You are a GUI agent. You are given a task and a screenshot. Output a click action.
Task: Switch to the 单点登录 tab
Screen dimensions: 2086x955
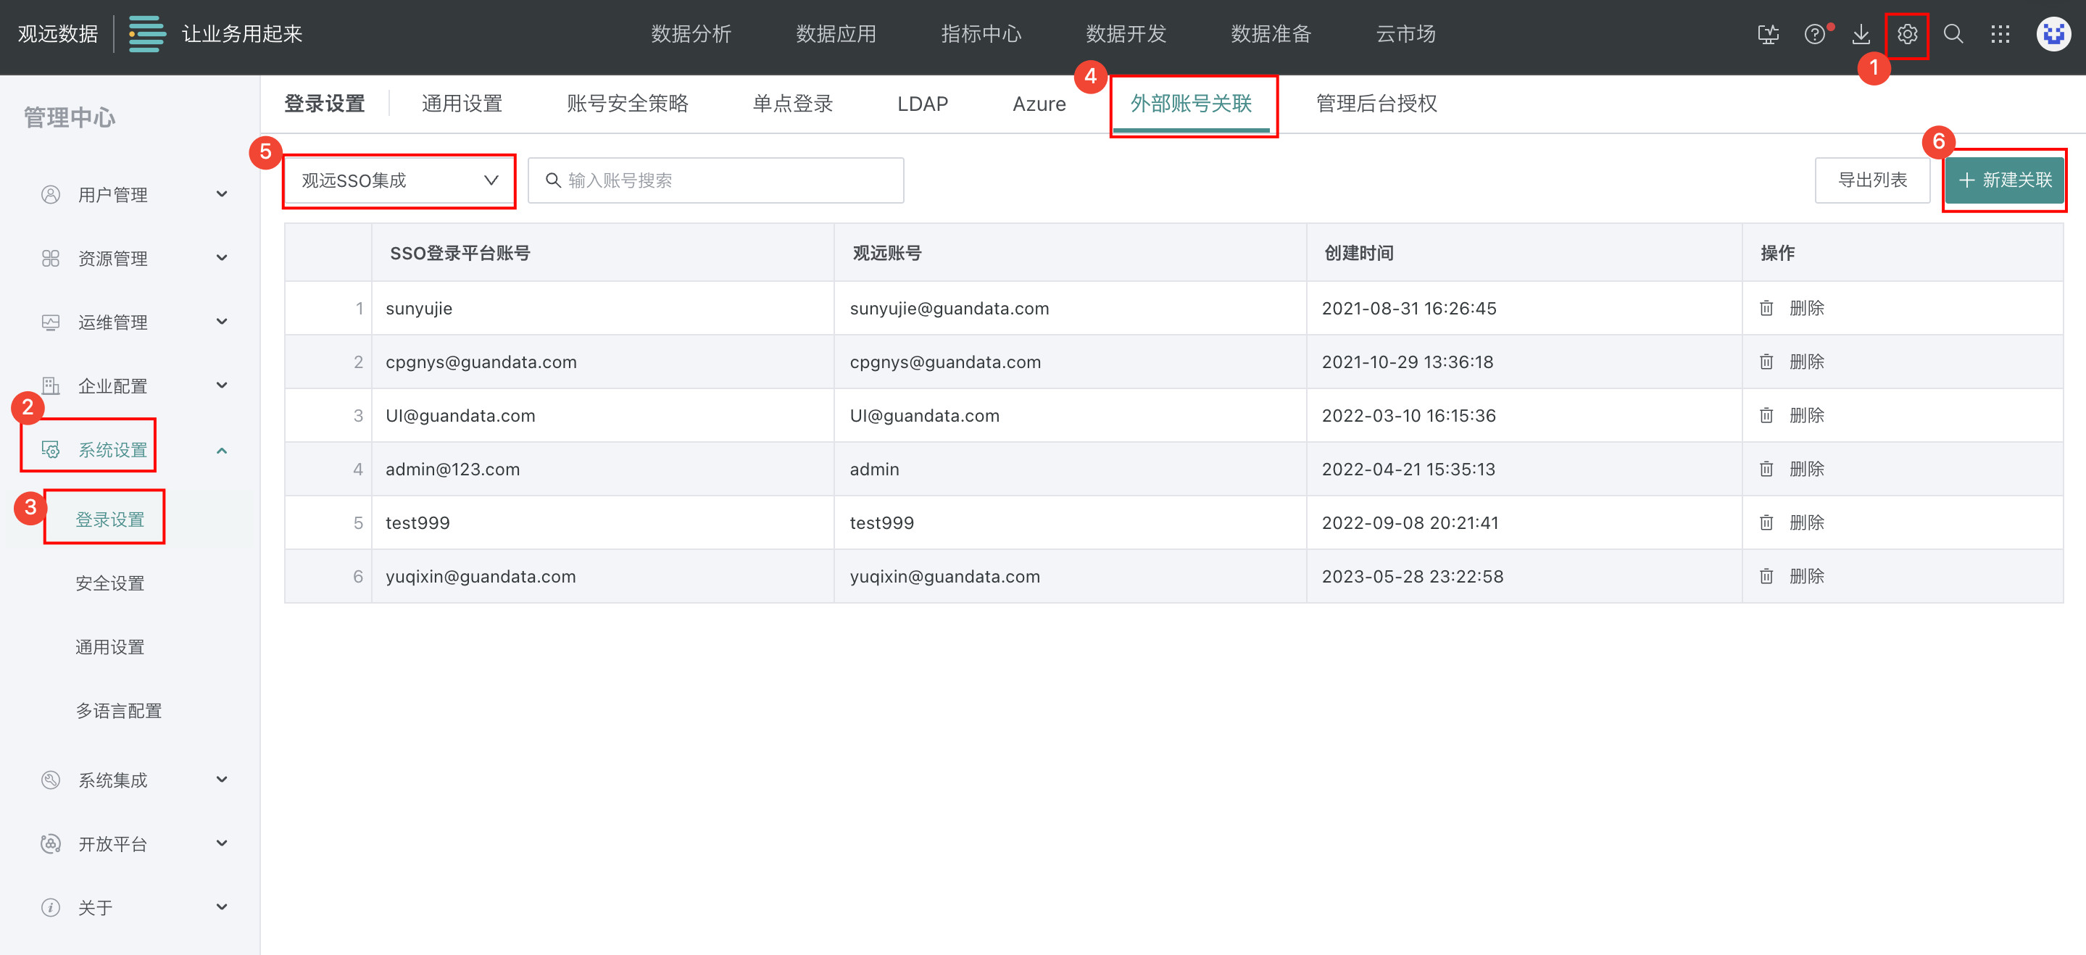coord(792,104)
